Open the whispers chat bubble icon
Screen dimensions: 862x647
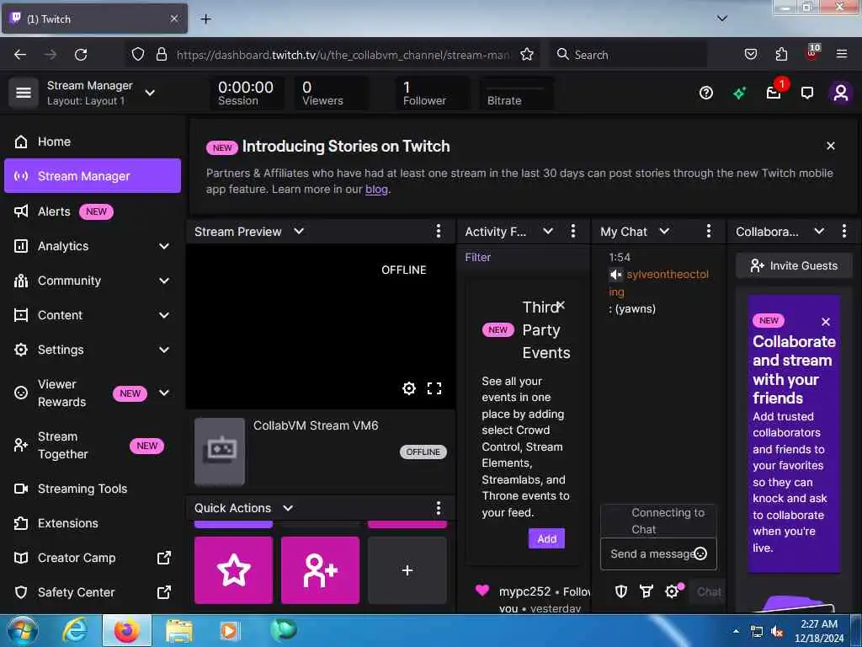click(x=806, y=93)
